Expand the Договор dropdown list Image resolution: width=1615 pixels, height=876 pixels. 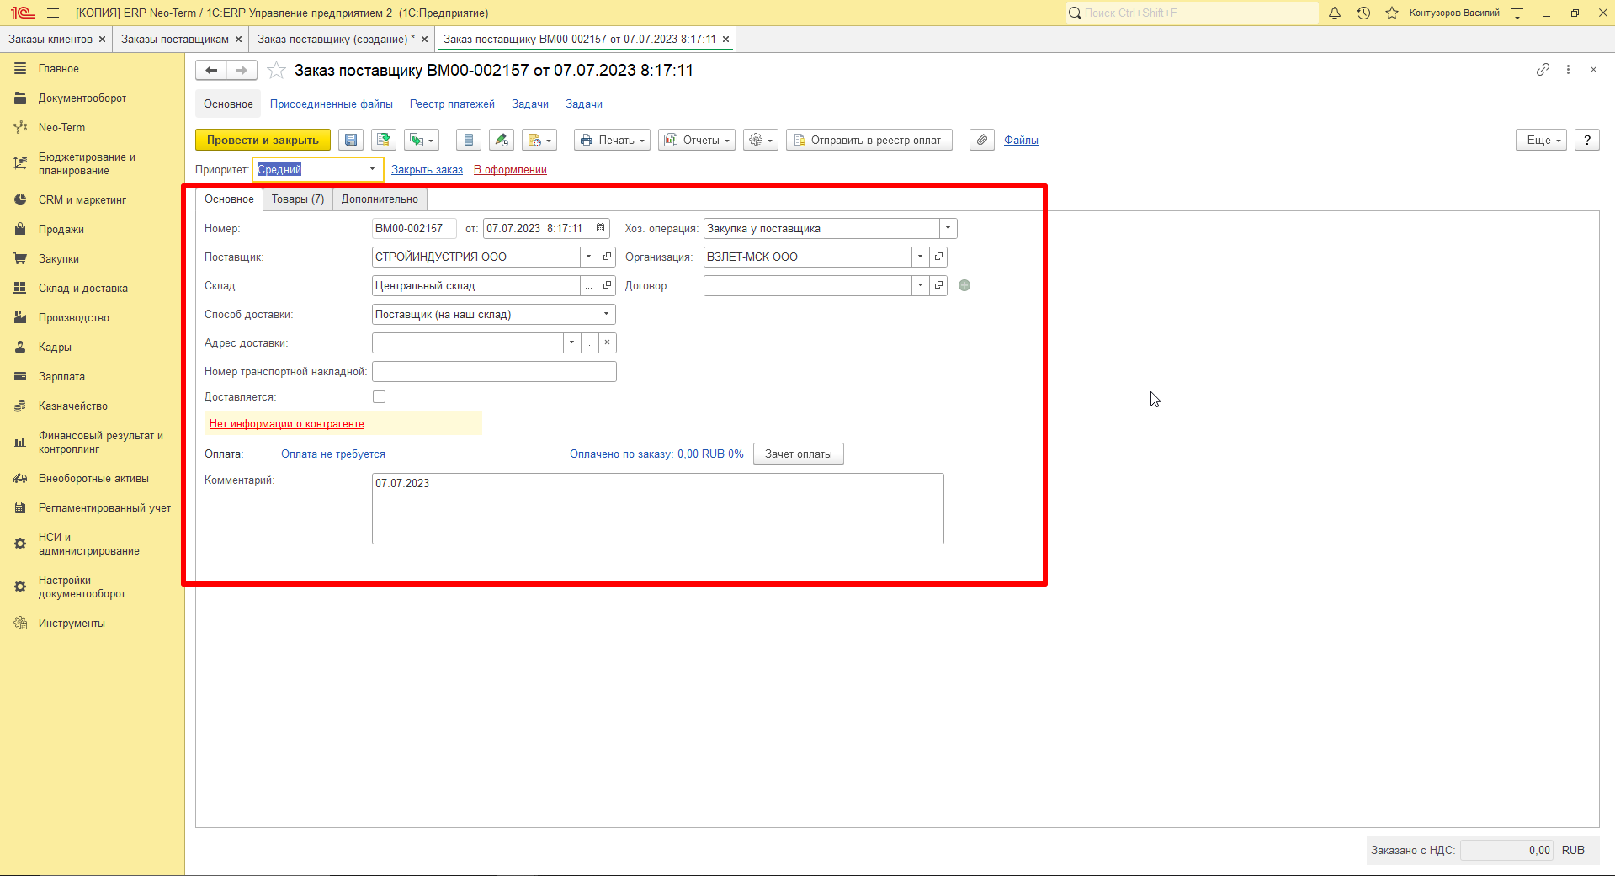[x=921, y=285]
